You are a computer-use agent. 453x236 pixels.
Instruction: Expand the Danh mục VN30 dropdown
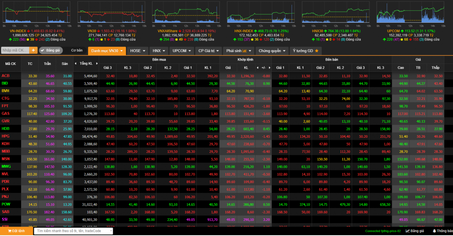point(107,51)
